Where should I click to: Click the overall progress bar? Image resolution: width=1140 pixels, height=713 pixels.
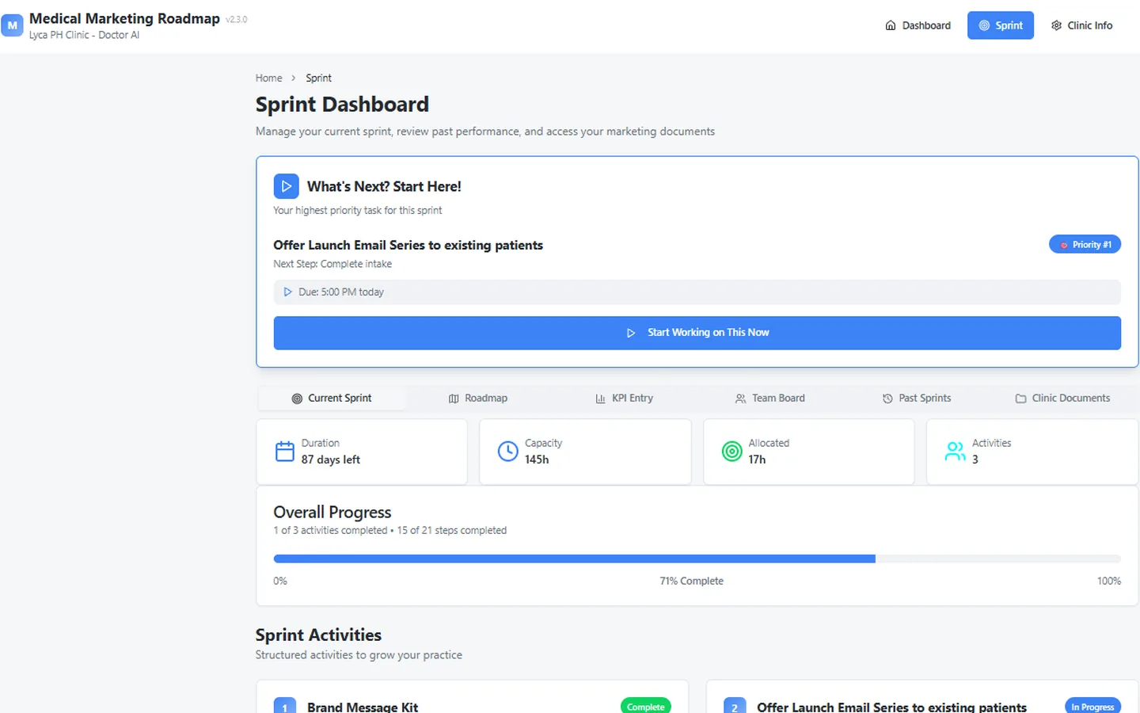[697, 559]
